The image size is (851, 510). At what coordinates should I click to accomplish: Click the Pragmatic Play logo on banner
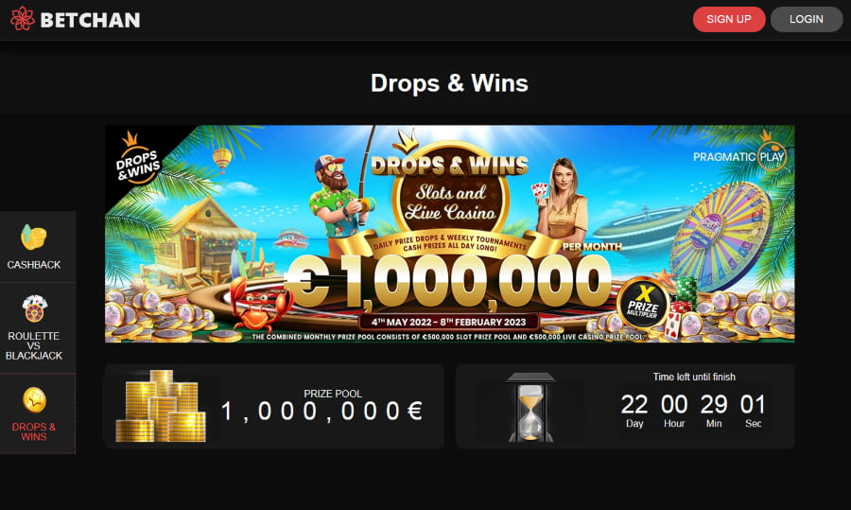[x=739, y=153]
